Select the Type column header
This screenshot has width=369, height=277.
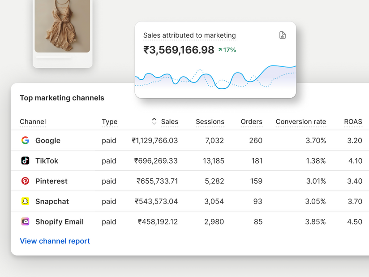tap(110, 121)
